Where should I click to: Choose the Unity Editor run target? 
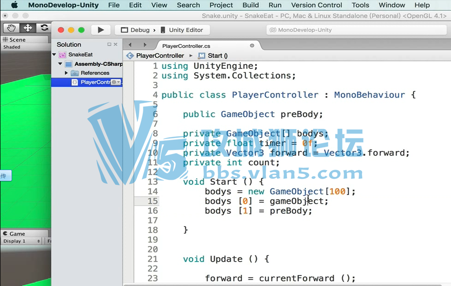(x=182, y=30)
